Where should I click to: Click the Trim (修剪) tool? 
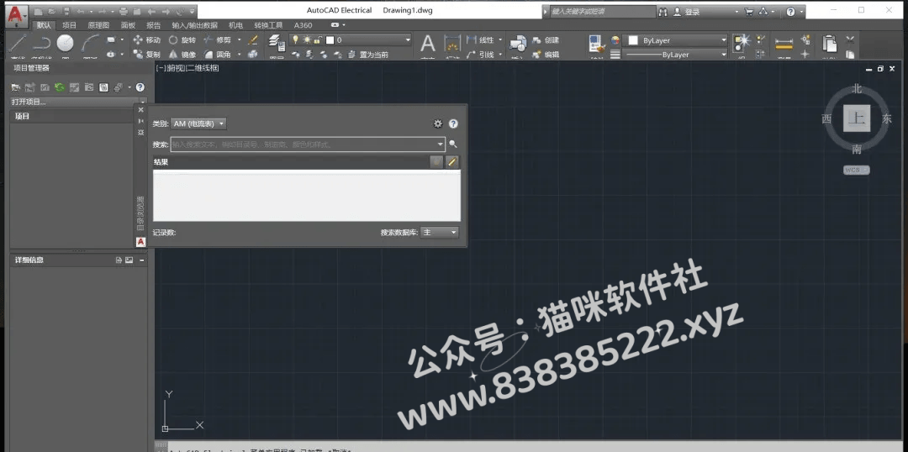[217, 40]
